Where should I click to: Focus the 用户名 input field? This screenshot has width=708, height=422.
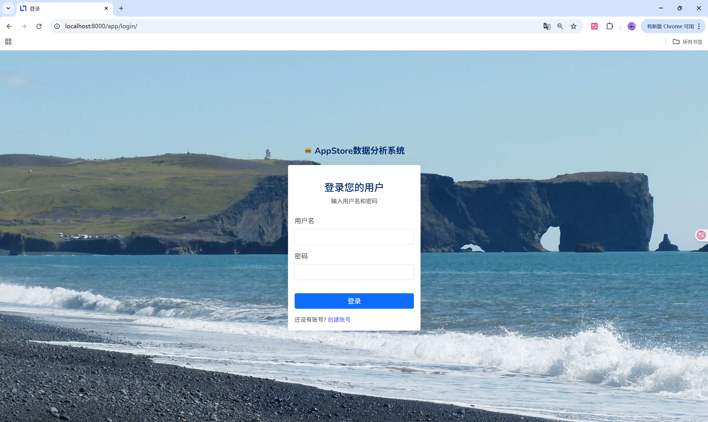click(x=354, y=236)
